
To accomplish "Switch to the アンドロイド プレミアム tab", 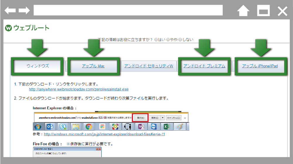I will [204, 66].
